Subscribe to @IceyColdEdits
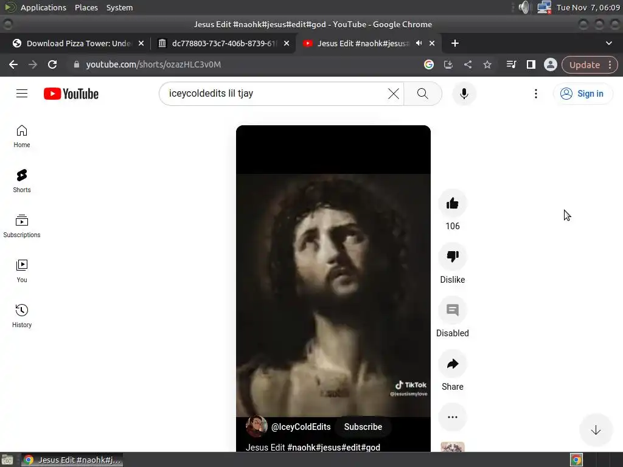The image size is (623, 467). point(363,427)
